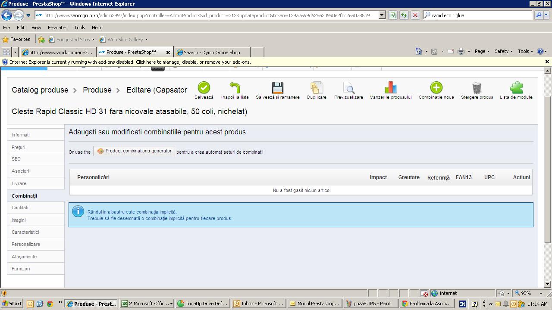Open the Livrare sidebar section

(x=36, y=183)
